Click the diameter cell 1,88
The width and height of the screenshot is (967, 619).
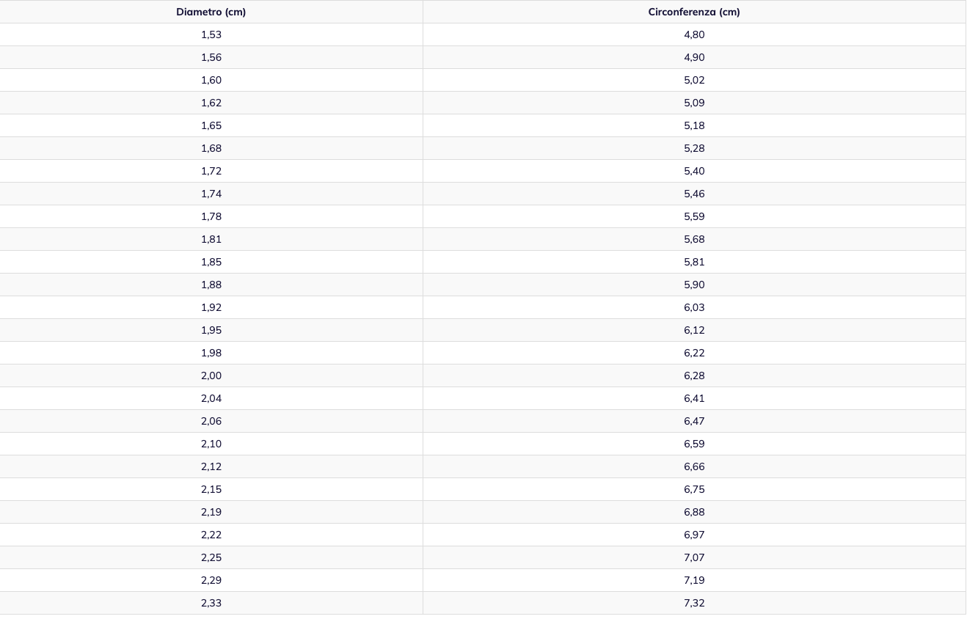211,285
